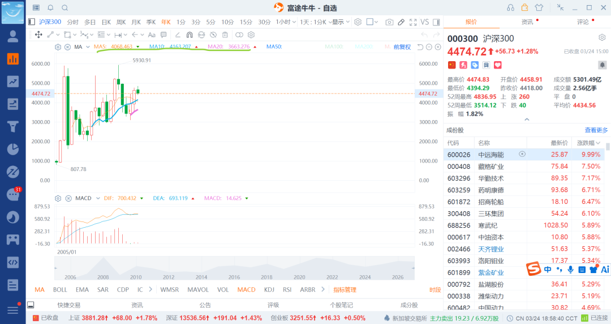Switch to the 评论 tab in right panel

[x=583, y=22]
